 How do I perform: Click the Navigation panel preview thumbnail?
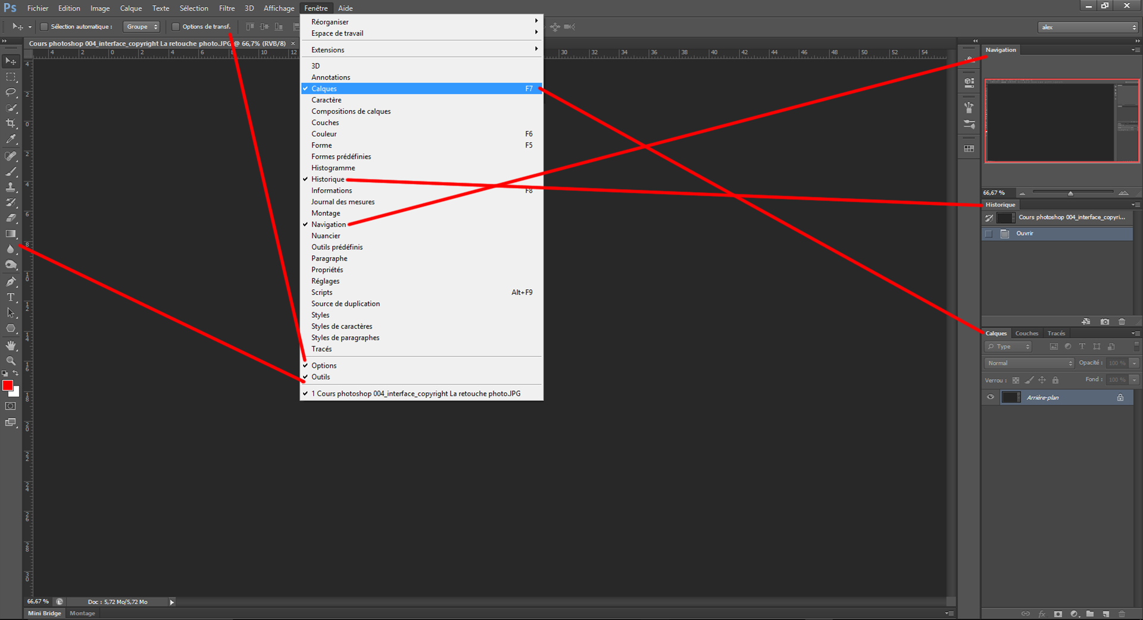(x=1062, y=121)
